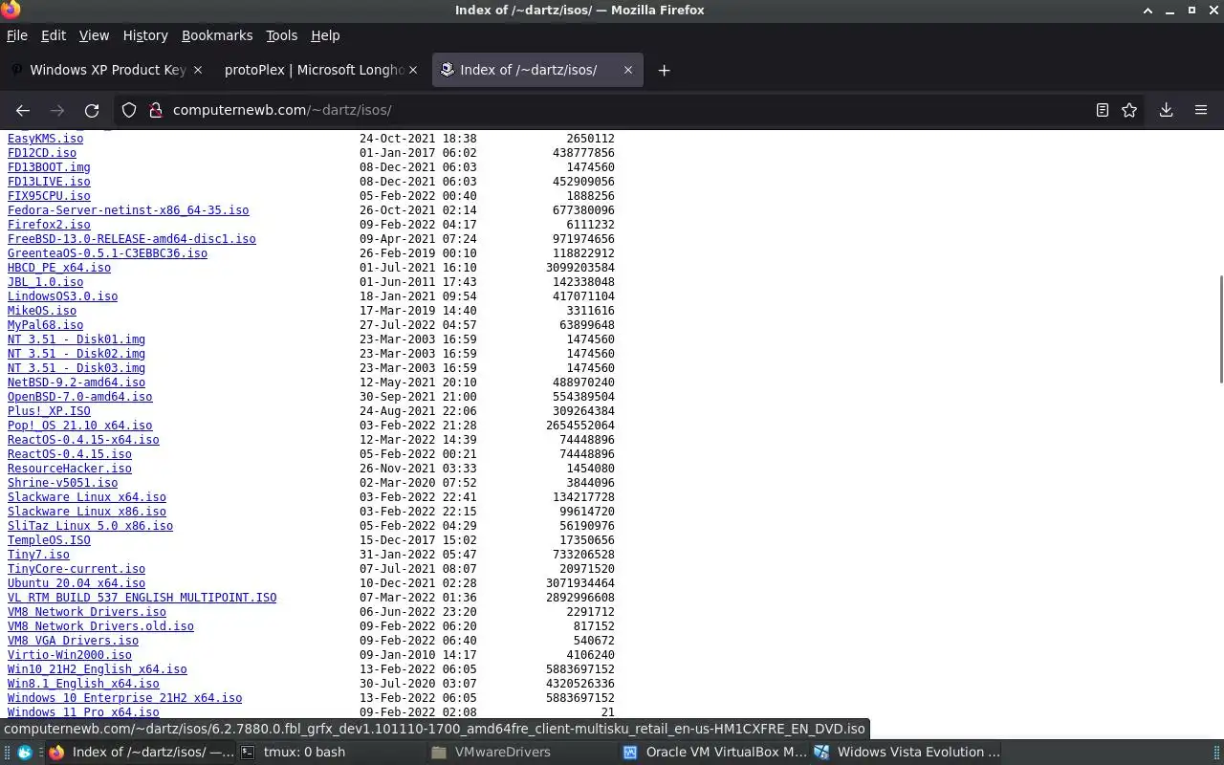Close the protoPlex tab

(x=413, y=70)
